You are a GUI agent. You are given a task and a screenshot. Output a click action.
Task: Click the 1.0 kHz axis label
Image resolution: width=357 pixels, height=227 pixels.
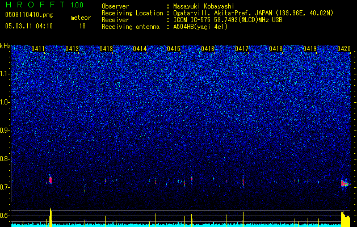[x=5, y=102]
